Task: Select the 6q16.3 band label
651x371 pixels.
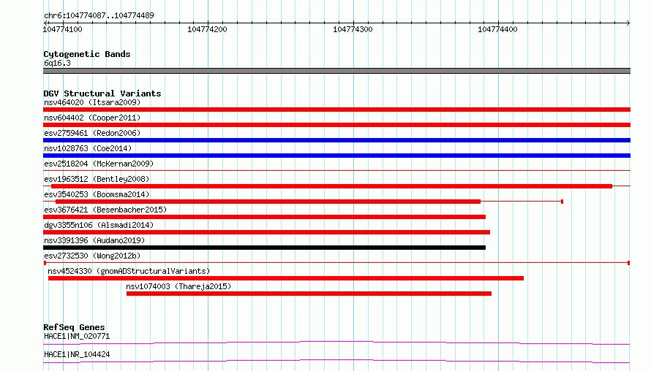Action: click(57, 63)
